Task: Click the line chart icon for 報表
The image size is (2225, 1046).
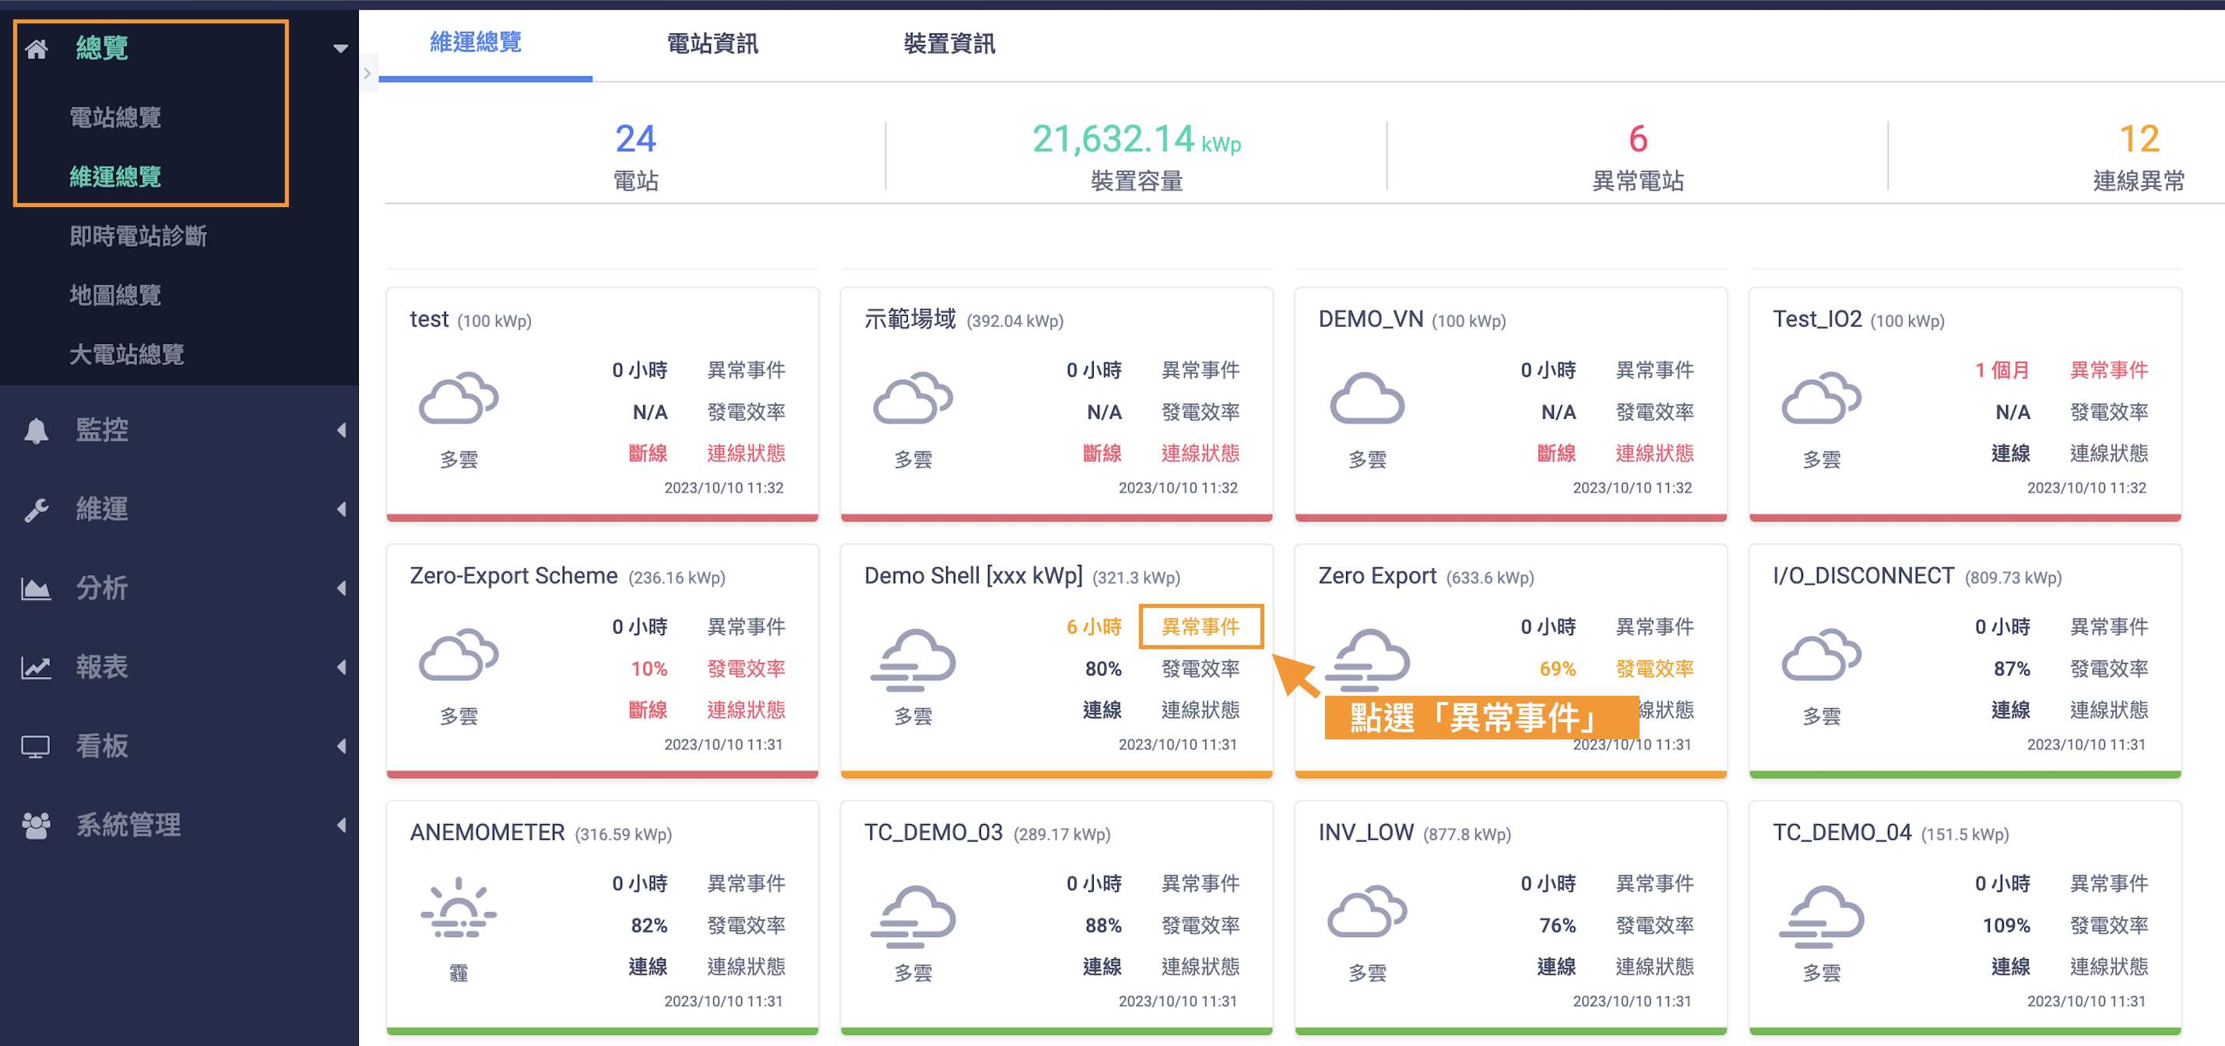Action: pos(37,668)
